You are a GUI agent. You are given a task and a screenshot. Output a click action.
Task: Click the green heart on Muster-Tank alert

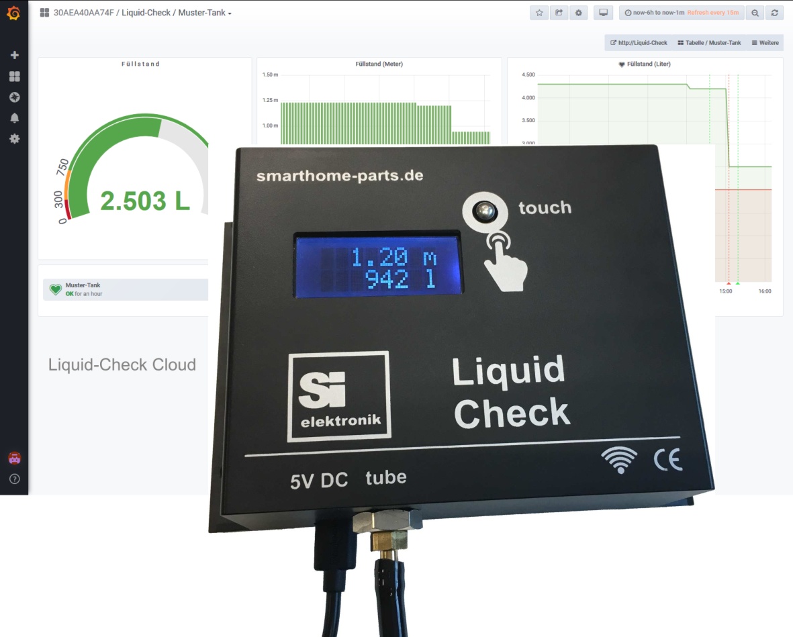pyautogui.click(x=56, y=289)
